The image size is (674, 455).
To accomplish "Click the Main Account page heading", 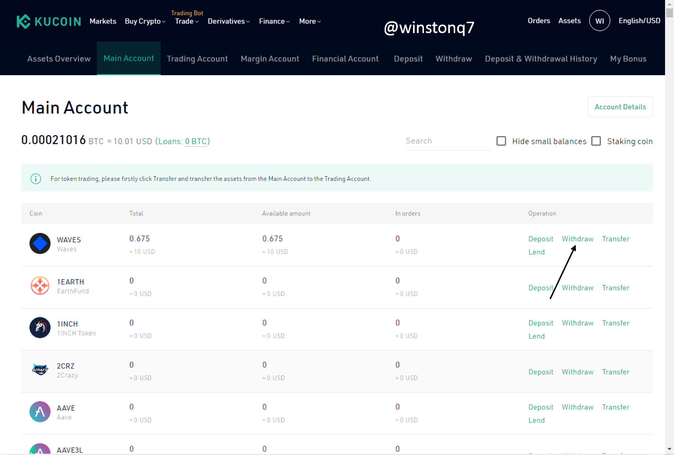I will point(75,108).
